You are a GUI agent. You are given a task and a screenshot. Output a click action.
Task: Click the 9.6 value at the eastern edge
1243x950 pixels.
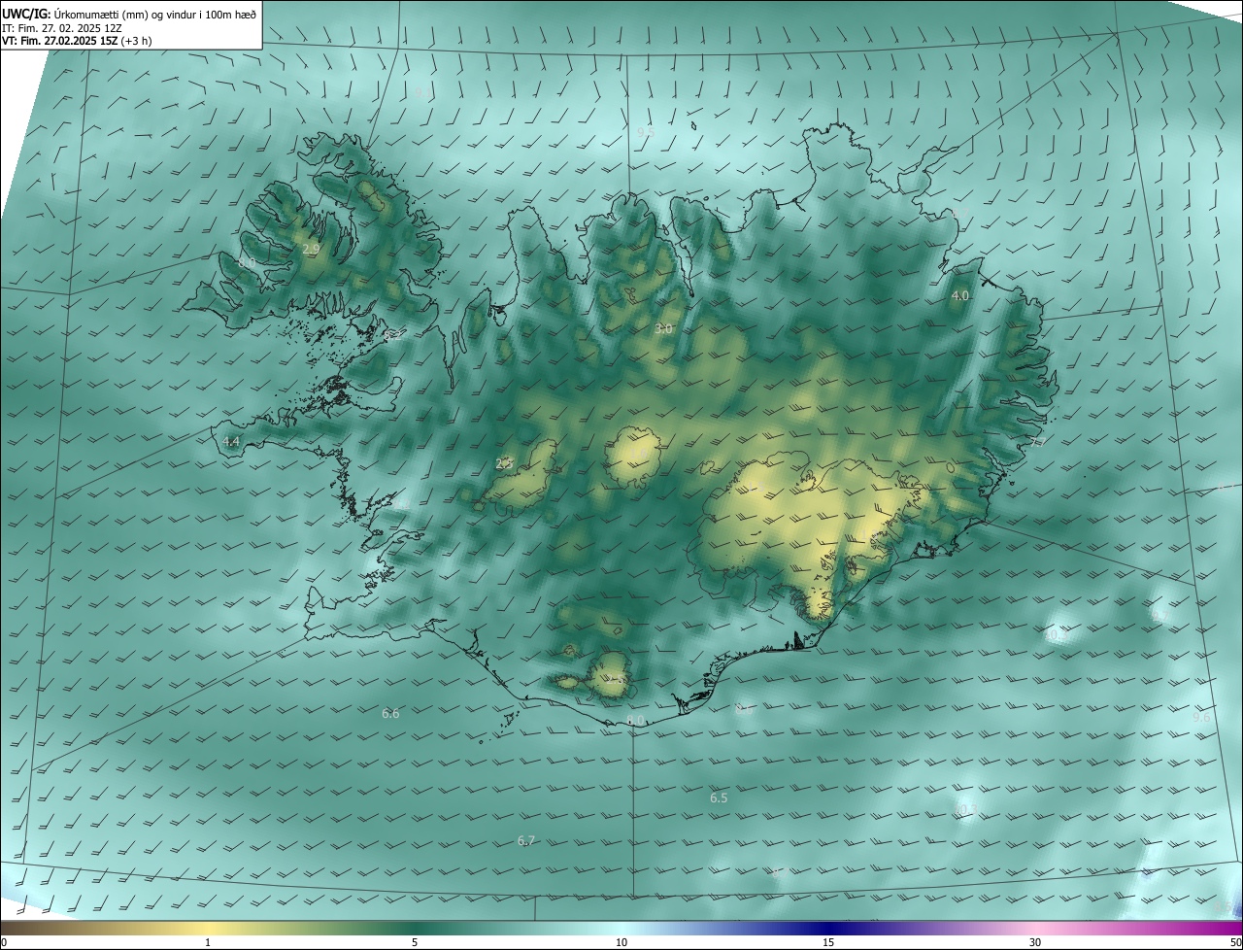pyautogui.click(x=1201, y=717)
